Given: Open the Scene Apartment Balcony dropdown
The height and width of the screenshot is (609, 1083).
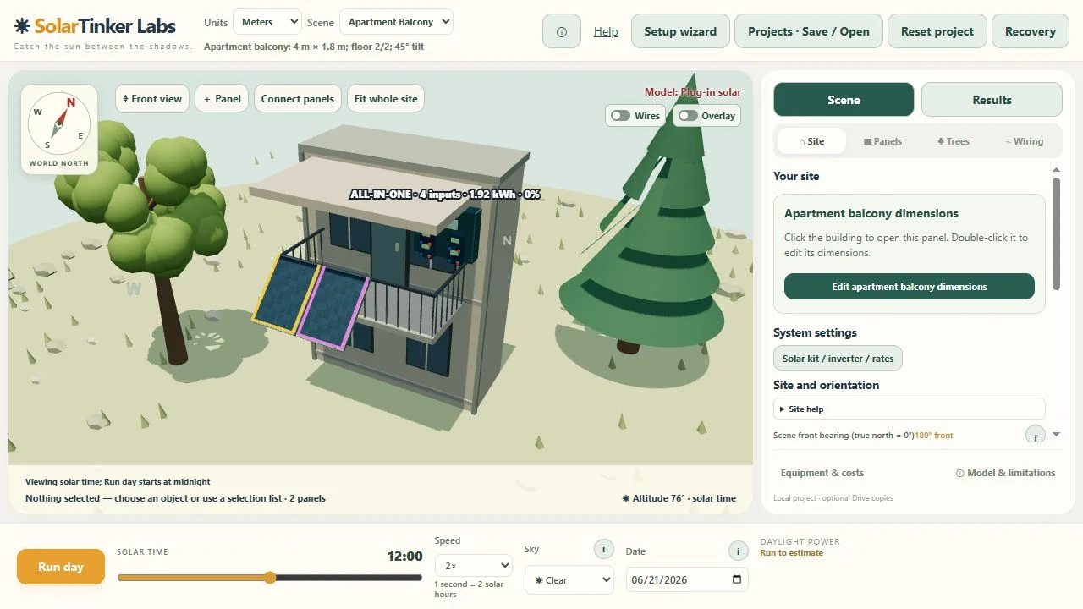Looking at the screenshot, I should [x=396, y=22].
